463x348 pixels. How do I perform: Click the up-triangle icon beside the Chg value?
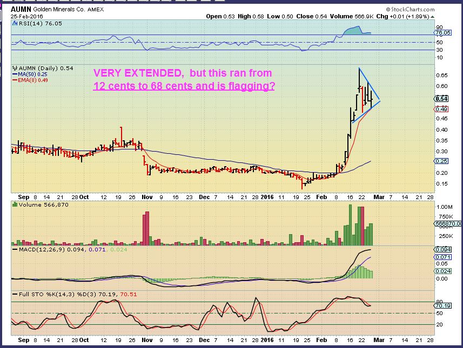(433, 17)
